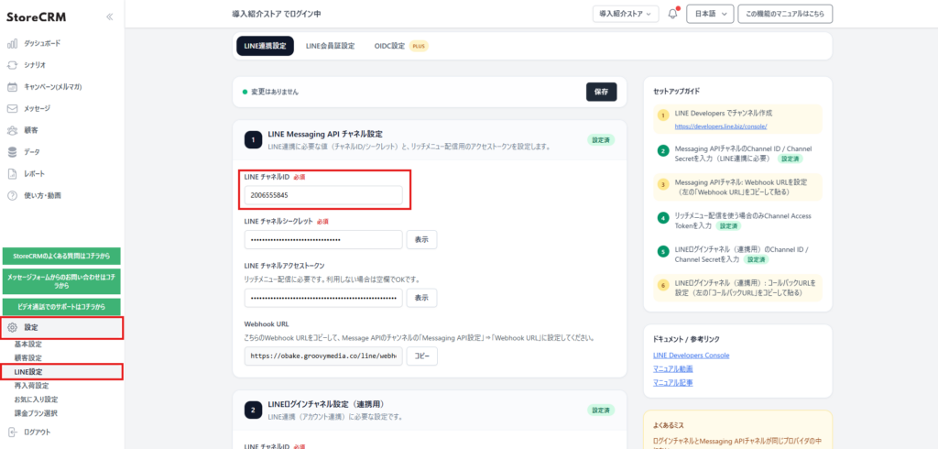Open the 顧客 customers icon
938x449 pixels.
click(12, 130)
